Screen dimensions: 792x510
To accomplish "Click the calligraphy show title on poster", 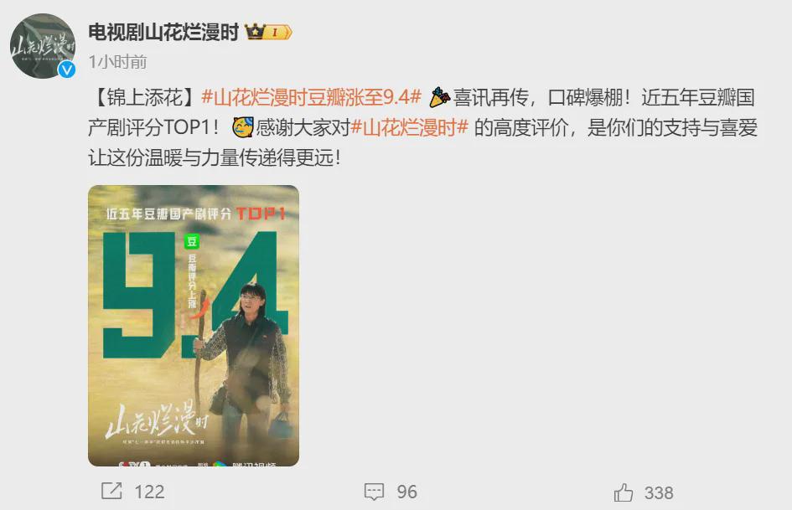I will (157, 419).
